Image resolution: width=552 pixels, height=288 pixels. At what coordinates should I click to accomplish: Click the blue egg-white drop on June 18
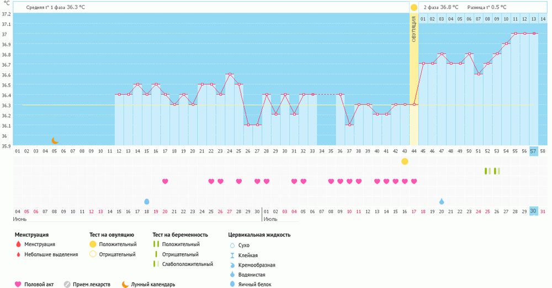coord(147,202)
